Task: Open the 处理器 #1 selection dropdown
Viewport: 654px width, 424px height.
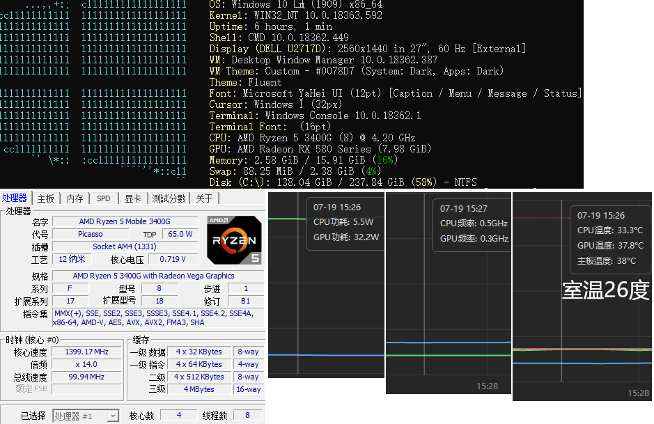Action: pos(86,416)
